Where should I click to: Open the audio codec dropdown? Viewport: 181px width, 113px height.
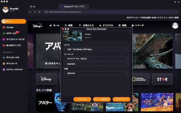pos(96,59)
